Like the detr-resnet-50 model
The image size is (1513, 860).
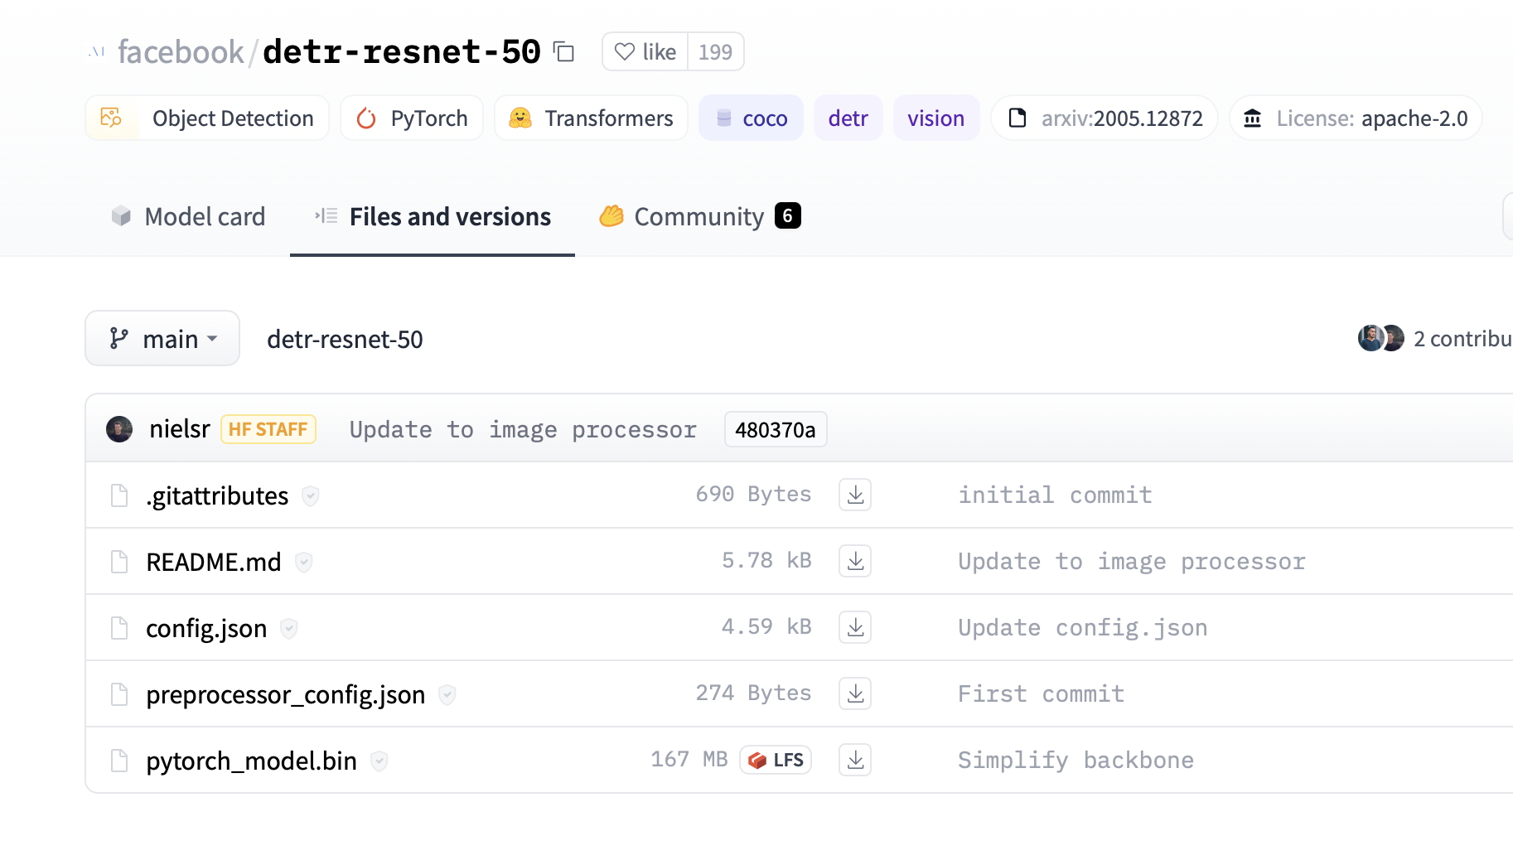645,51
